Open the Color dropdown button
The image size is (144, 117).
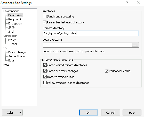pos(12,113)
